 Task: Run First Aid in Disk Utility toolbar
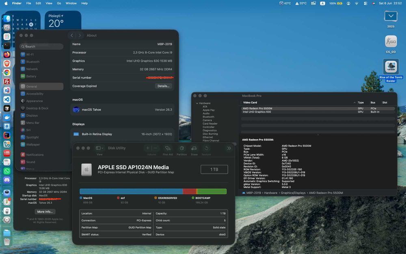click(168, 148)
